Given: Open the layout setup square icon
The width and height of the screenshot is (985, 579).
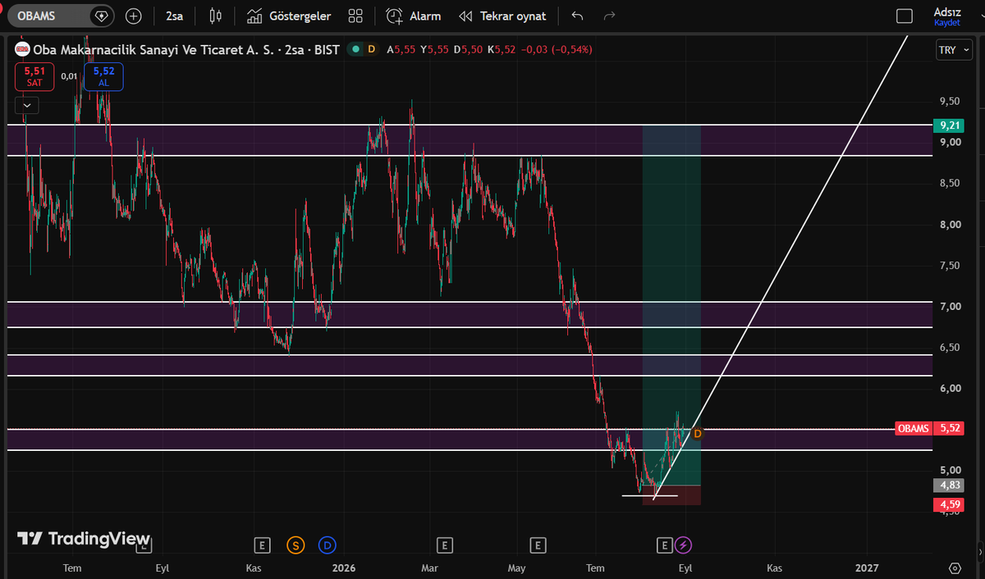Looking at the screenshot, I should (x=905, y=16).
